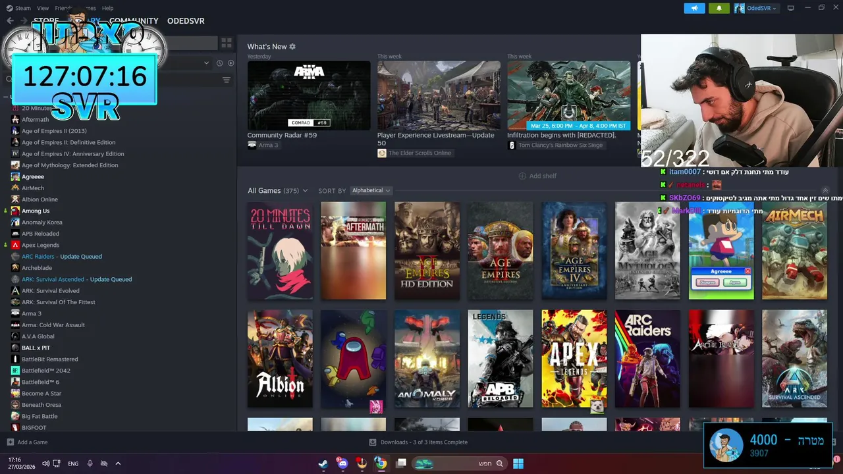This screenshot has height=474, width=843.
Task: Open Player Experience Livestream news card
Action: (439, 95)
